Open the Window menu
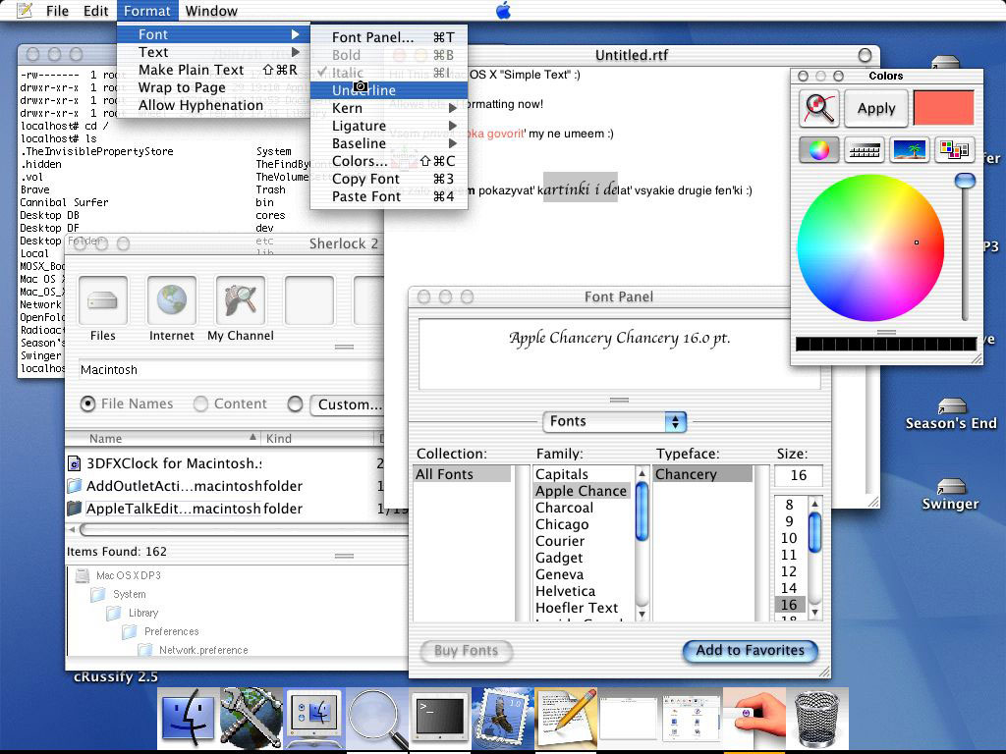The width and height of the screenshot is (1006, 754). (x=211, y=10)
